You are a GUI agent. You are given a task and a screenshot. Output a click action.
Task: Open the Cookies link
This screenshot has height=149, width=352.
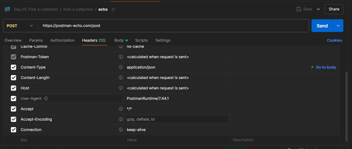click(334, 40)
